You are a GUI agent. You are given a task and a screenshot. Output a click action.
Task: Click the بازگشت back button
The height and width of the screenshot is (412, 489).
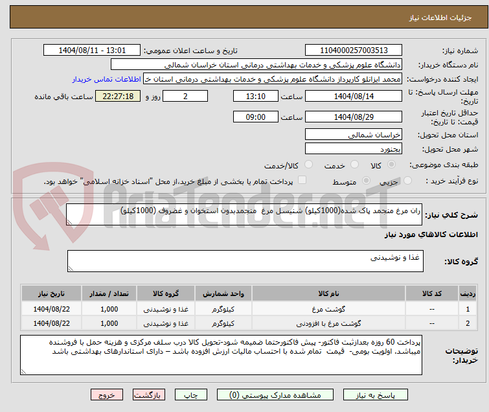[x=149, y=395]
